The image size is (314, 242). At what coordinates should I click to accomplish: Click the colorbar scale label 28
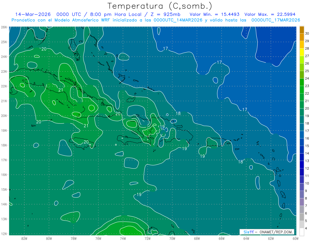(x=307, y=49)
